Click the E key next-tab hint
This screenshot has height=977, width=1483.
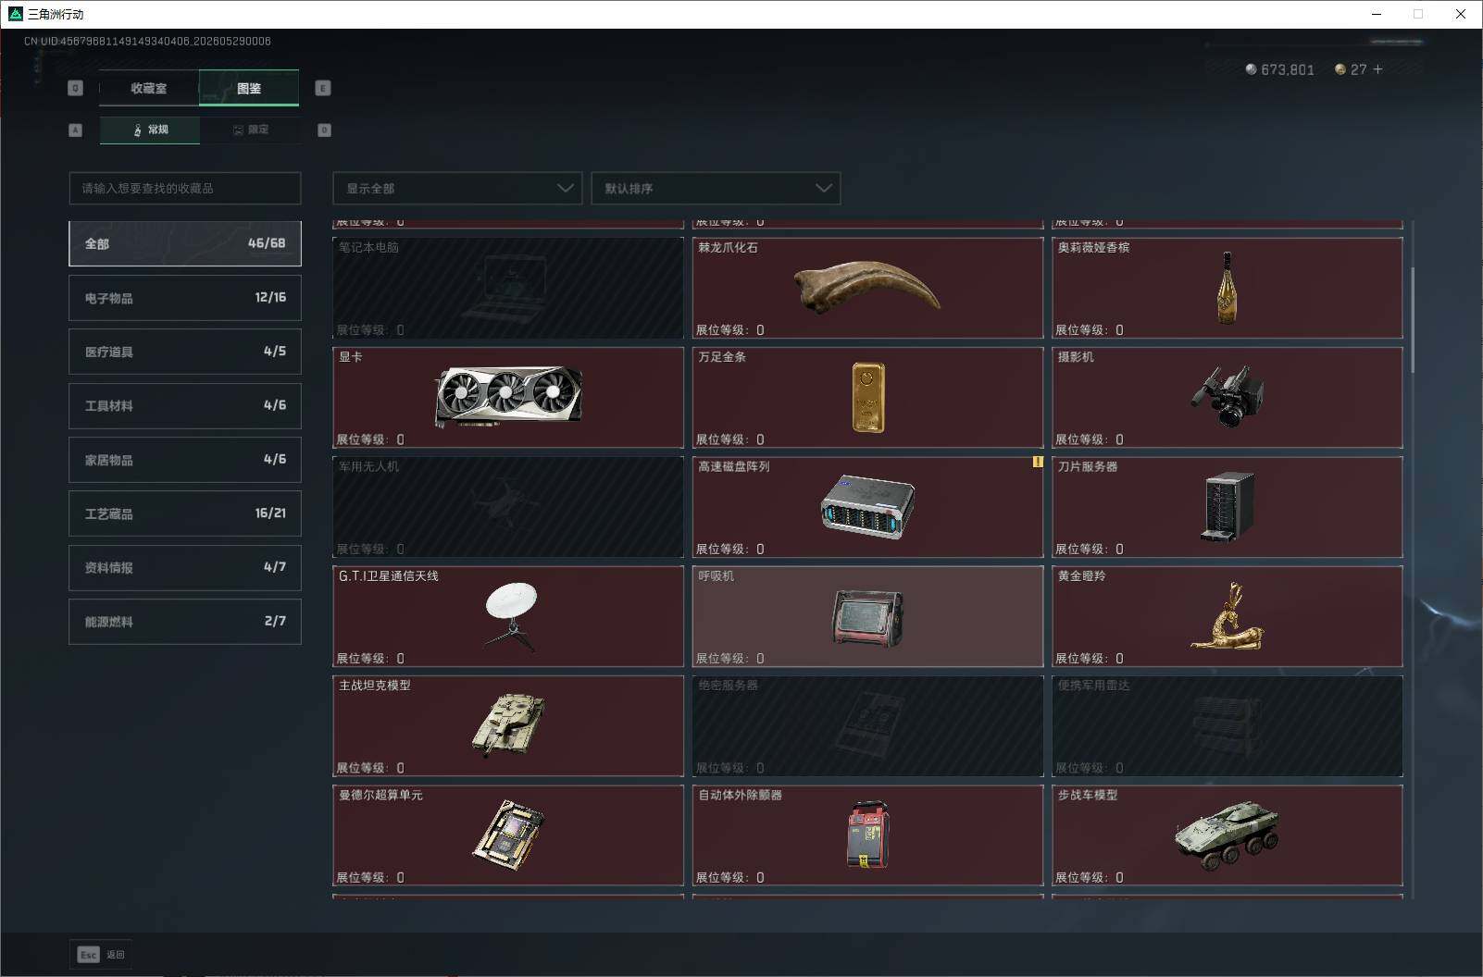pos(323,88)
